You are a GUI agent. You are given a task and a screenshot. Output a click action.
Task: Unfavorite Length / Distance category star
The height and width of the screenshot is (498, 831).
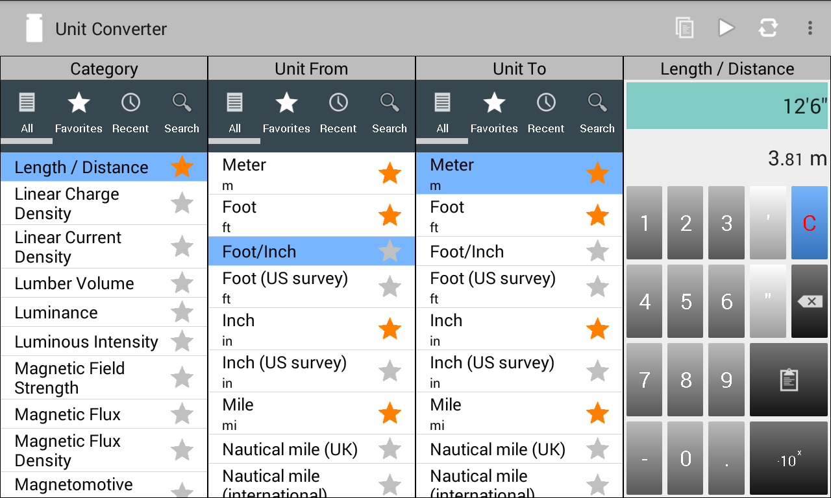[182, 167]
